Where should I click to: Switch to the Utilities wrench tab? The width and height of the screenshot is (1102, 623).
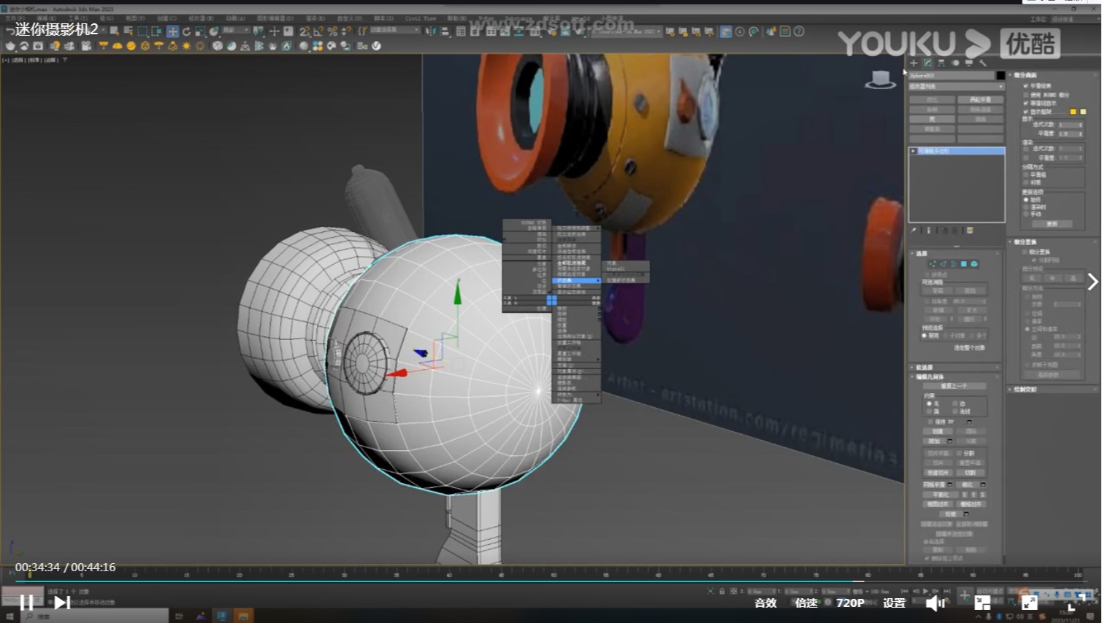pyautogui.click(x=982, y=63)
